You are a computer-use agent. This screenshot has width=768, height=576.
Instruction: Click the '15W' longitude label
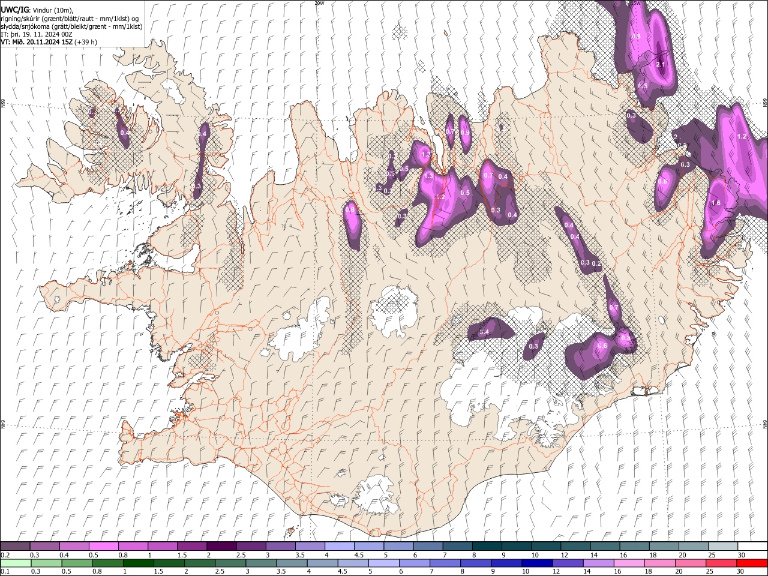pyautogui.click(x=635, y=3)
